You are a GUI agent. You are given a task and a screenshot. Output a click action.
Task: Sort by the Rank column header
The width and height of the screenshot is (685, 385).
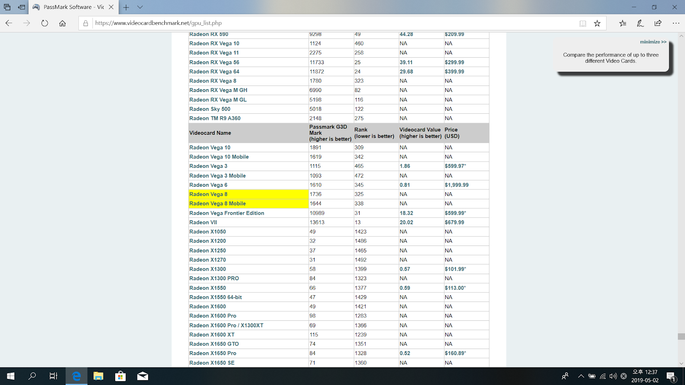click(x=374, y=133)
